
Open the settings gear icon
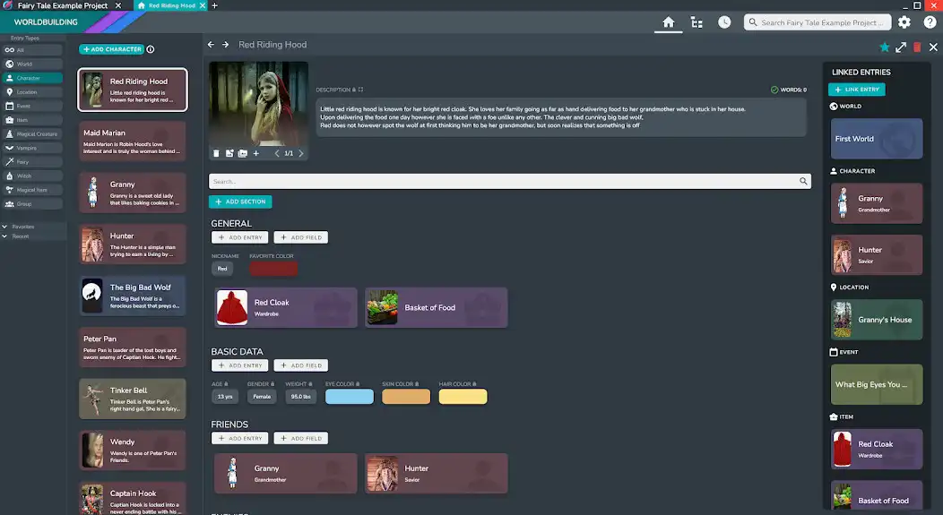904,22
